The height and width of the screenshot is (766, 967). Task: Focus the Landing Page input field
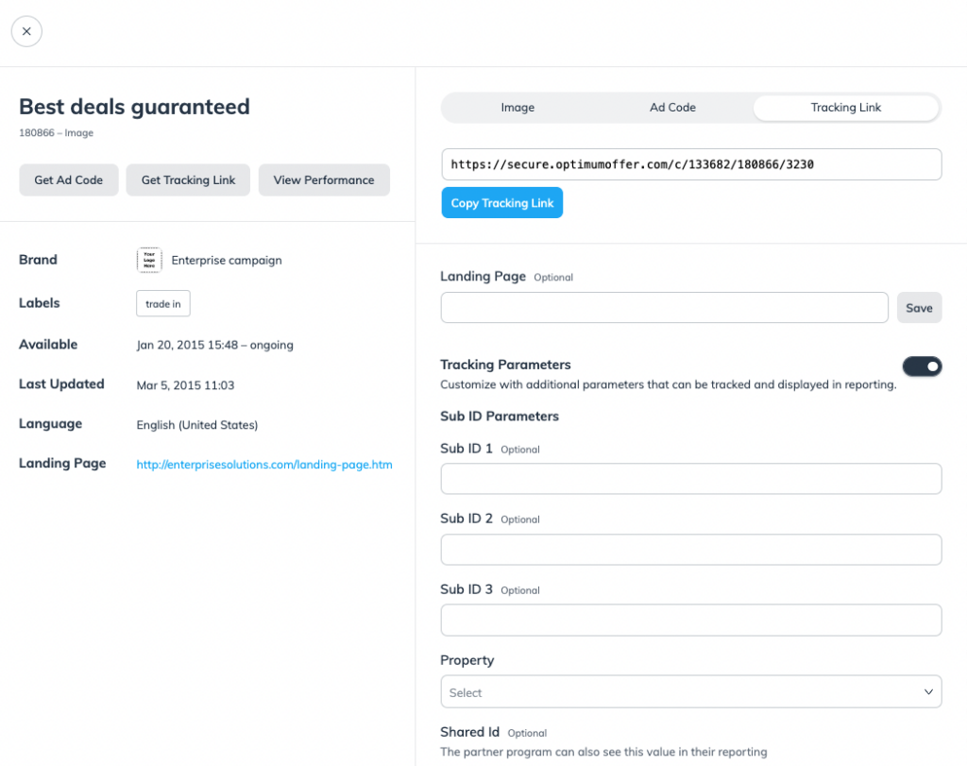pos(664,308)
